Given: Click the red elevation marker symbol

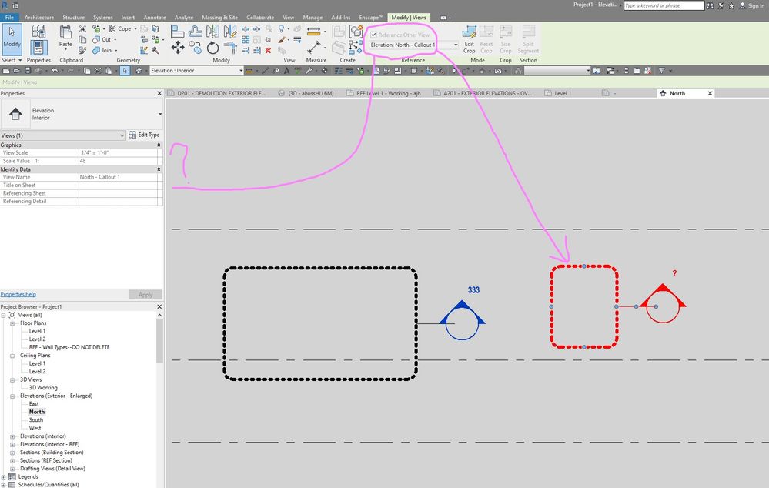Looking at the screenshot, I should coord(663,303).
